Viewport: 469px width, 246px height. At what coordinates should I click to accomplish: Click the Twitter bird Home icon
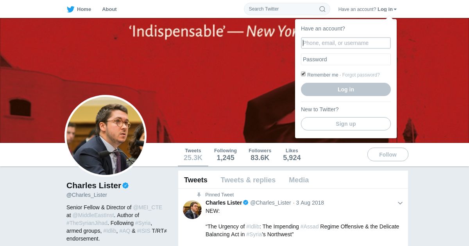coord(70,9)
